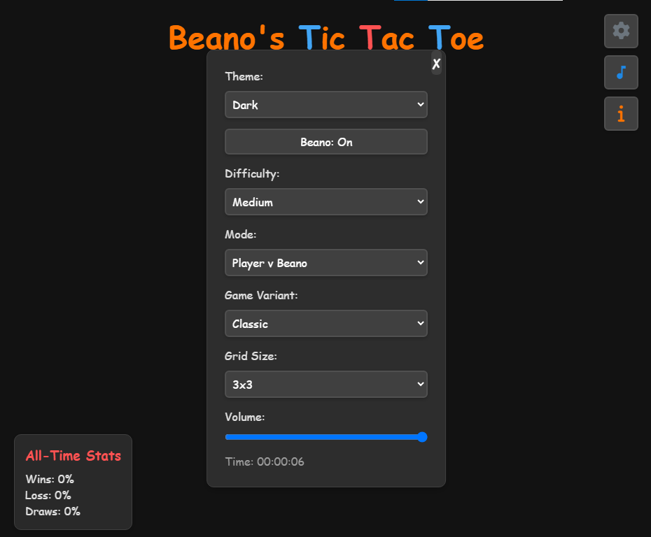651x537 pixels.
Task: Toggle music with the note icon
Action: (x=621, y=73)
